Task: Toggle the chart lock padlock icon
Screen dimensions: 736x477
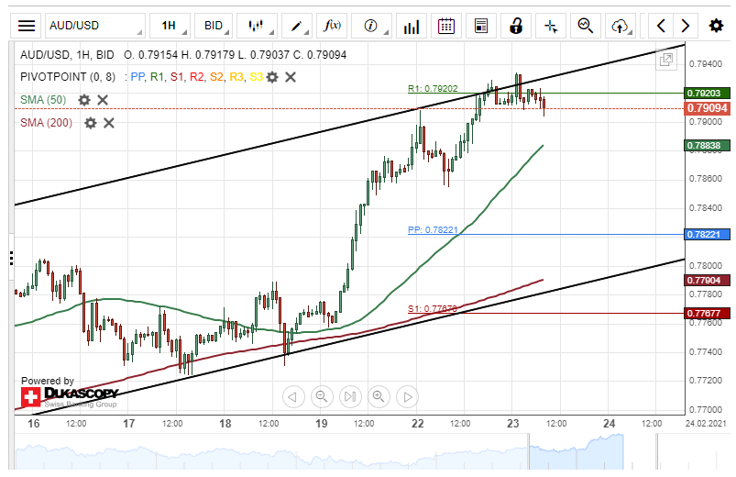Action: 516,26
